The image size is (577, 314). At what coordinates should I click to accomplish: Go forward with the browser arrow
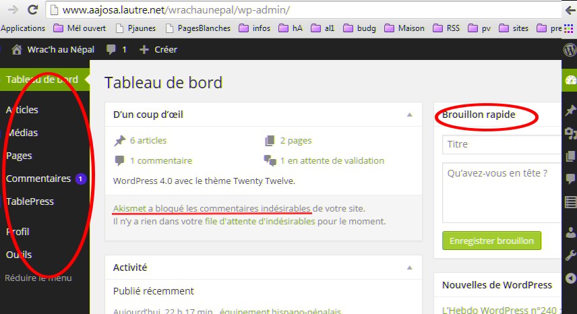13,10
